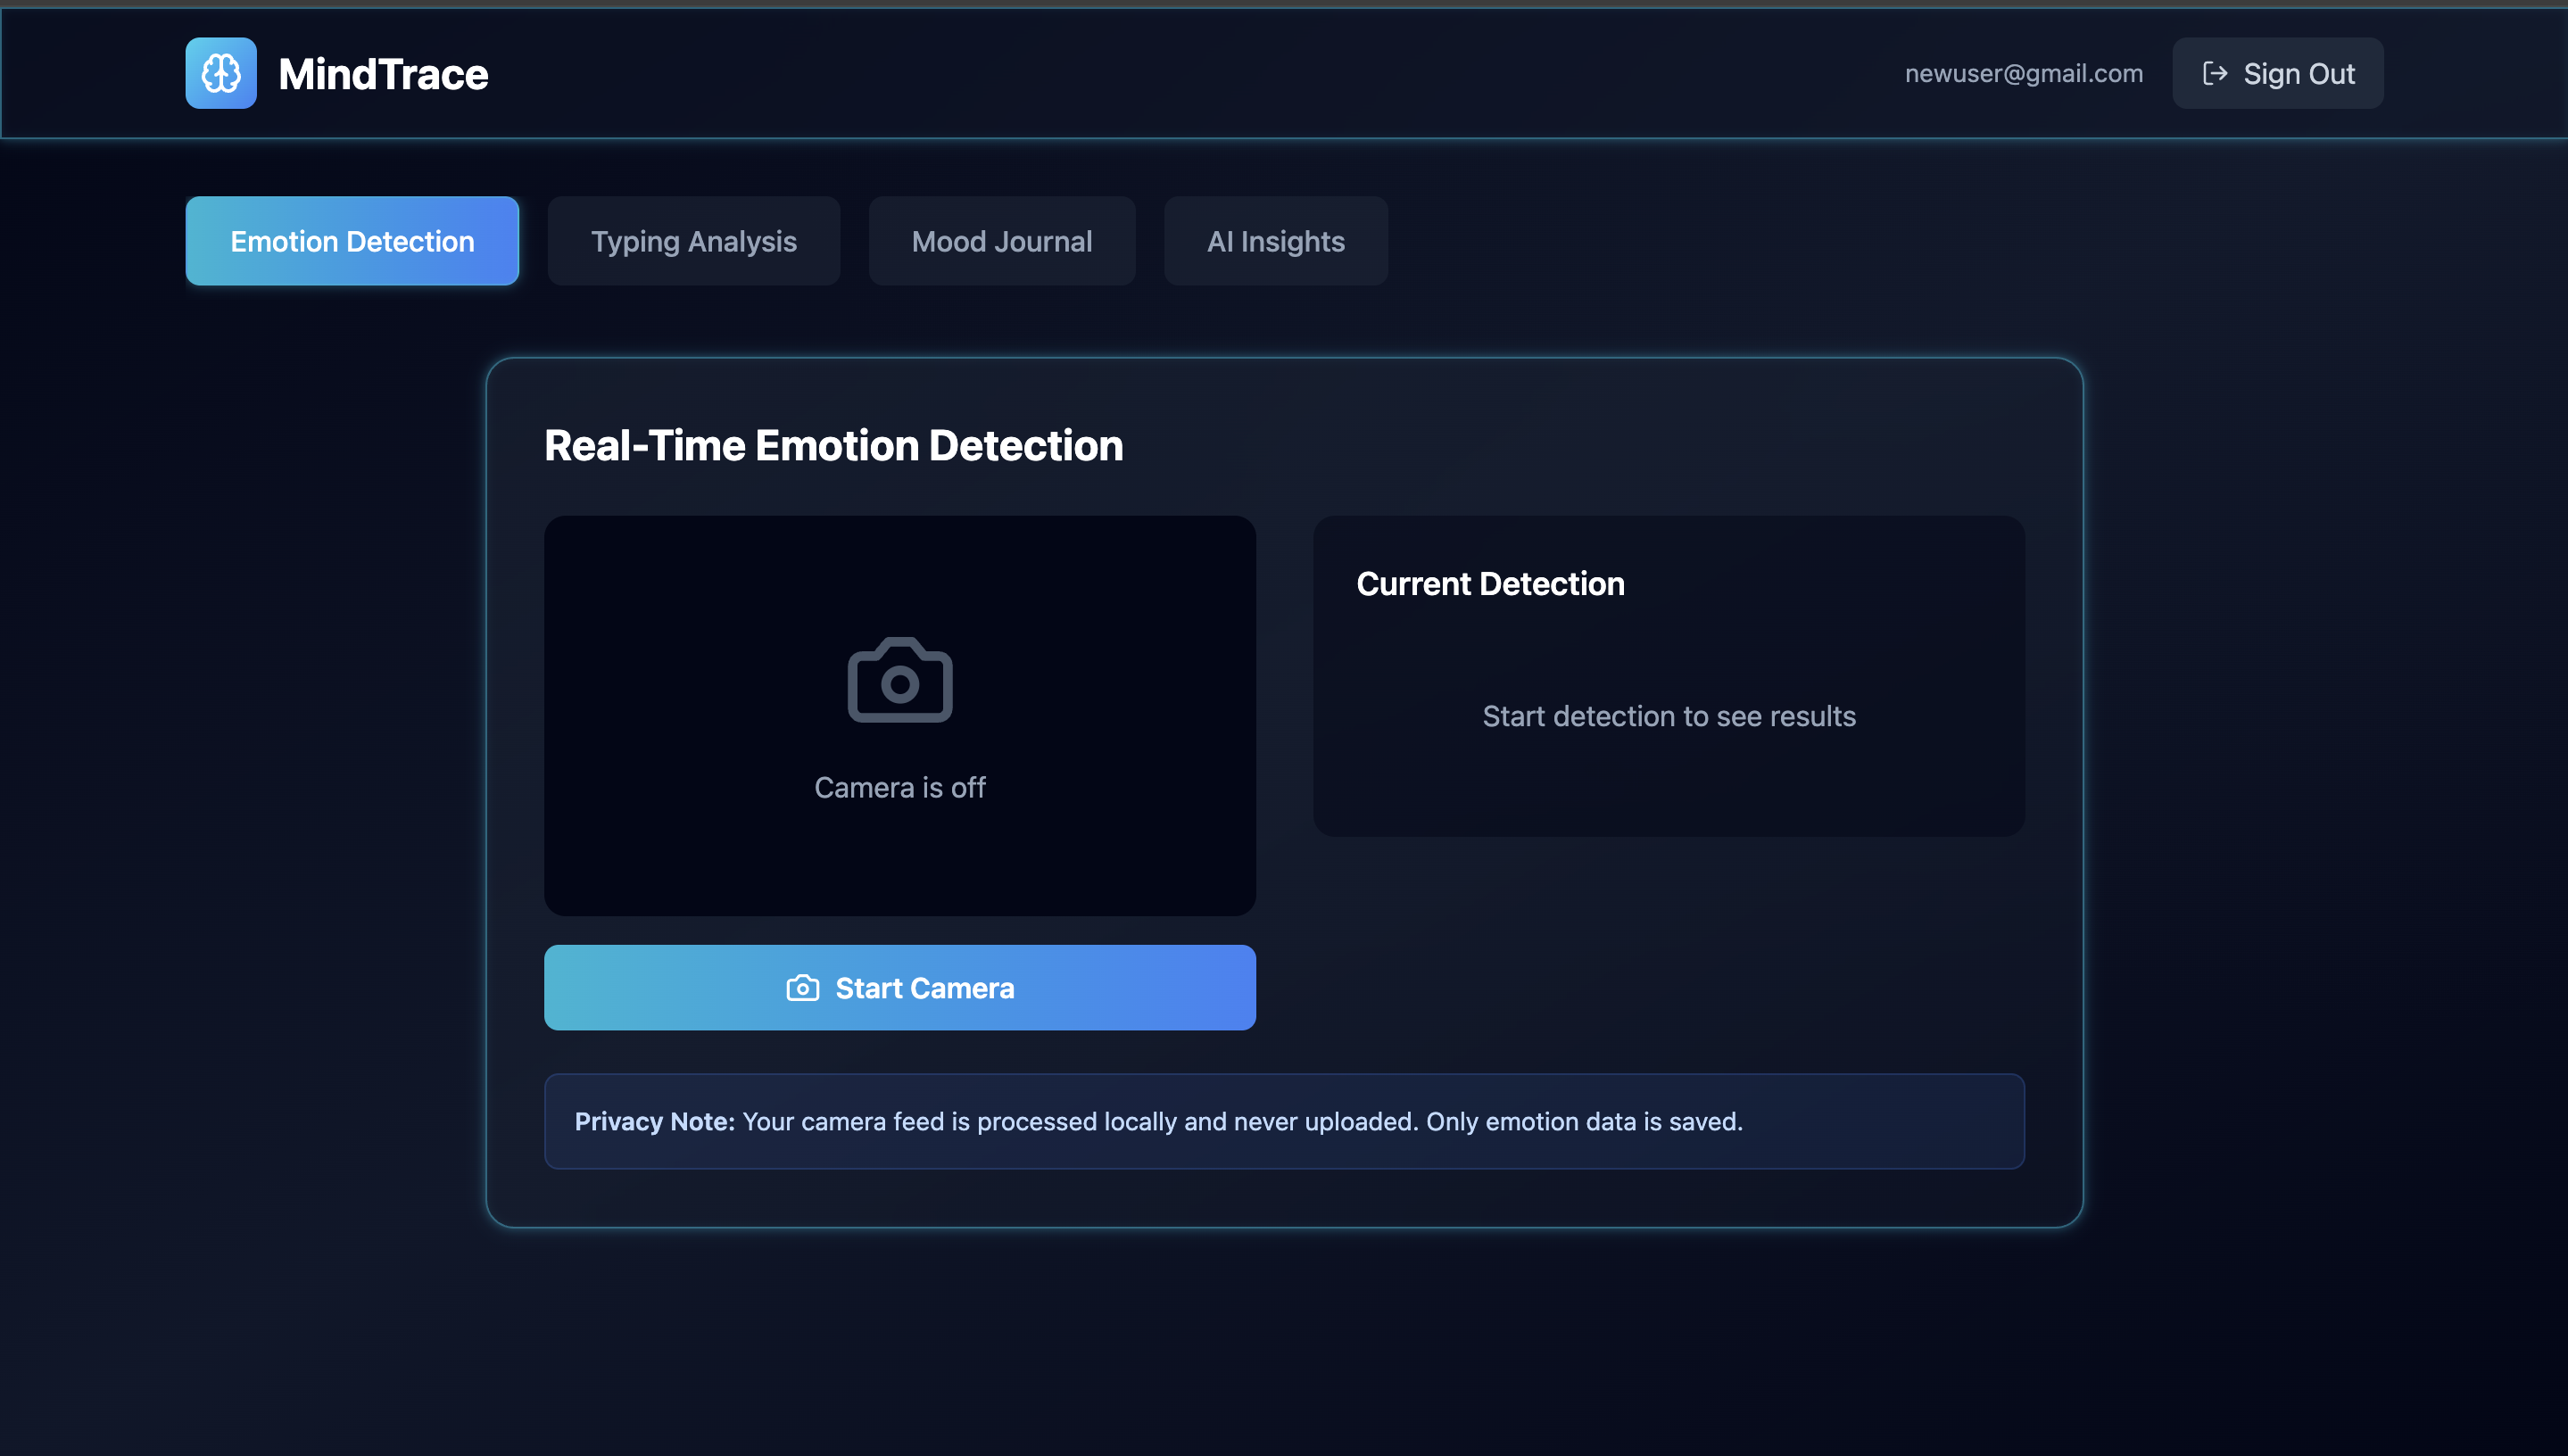
Task: Click the Start Camera text label
Action: (x=924, y=988)
